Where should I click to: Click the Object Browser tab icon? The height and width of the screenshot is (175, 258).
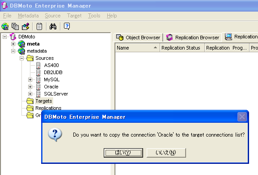120,37
